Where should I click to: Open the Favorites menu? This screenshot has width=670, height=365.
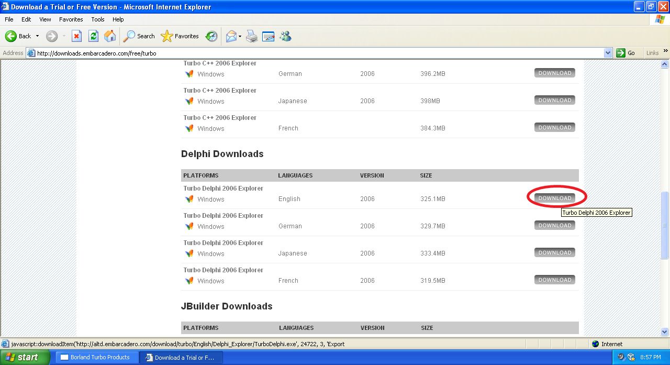point(71,19)
